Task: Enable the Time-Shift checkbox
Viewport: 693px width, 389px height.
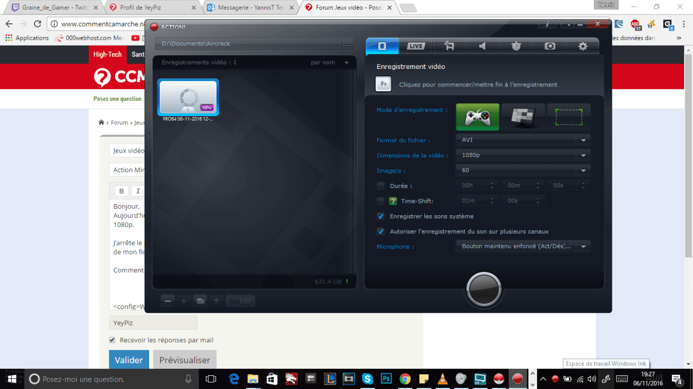Action: [x=380, y=201]
